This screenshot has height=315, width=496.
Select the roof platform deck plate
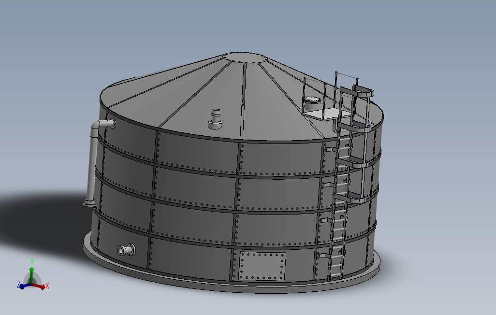(327, 113)
